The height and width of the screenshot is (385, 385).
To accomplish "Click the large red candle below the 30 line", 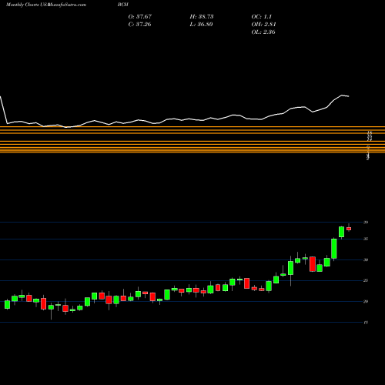I will coord(313,264).
